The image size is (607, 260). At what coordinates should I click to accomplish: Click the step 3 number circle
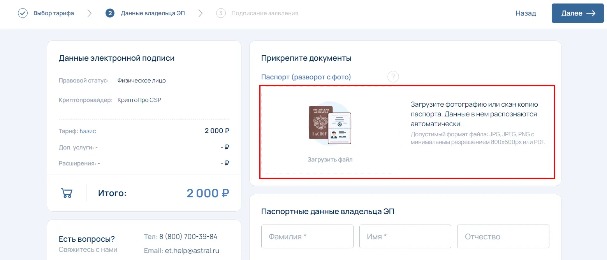pos(221,13)
